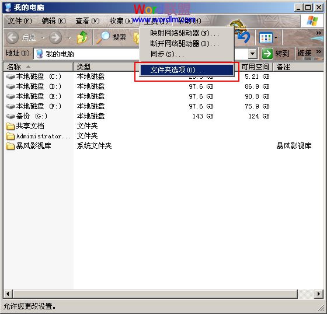Screen dimensions: 327x314
Task: Choose 文件夹选项(O)... menu item
Action: (187, 70)
